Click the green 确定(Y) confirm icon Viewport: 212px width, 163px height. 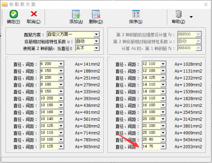click(13, 14)
